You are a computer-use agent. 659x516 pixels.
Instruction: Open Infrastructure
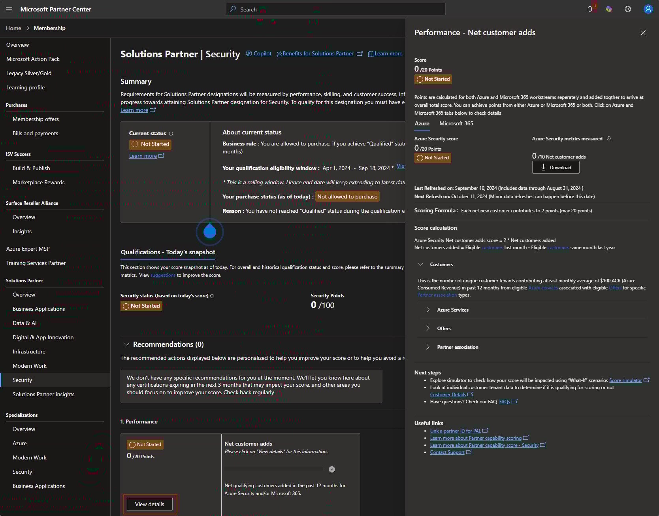point(29,352)
